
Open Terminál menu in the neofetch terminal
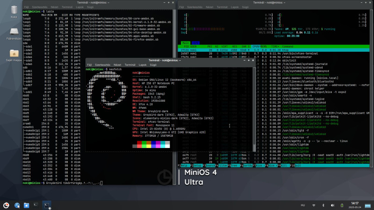click(130, 65)
